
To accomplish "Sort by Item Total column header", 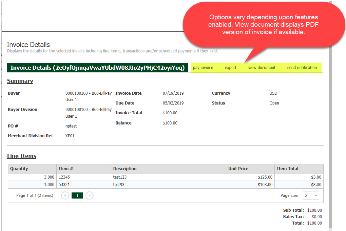I will (299, 169).
